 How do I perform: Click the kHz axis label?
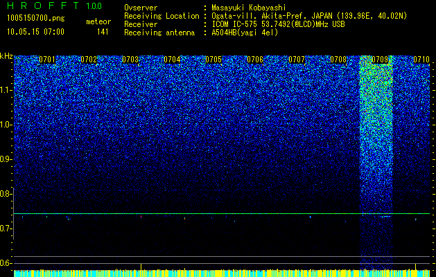point(6,56)
